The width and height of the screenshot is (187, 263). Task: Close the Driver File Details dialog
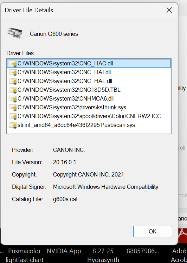click(169, 10)
